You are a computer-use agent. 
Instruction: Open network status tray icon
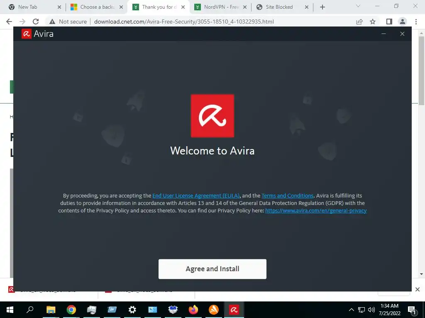361,310
